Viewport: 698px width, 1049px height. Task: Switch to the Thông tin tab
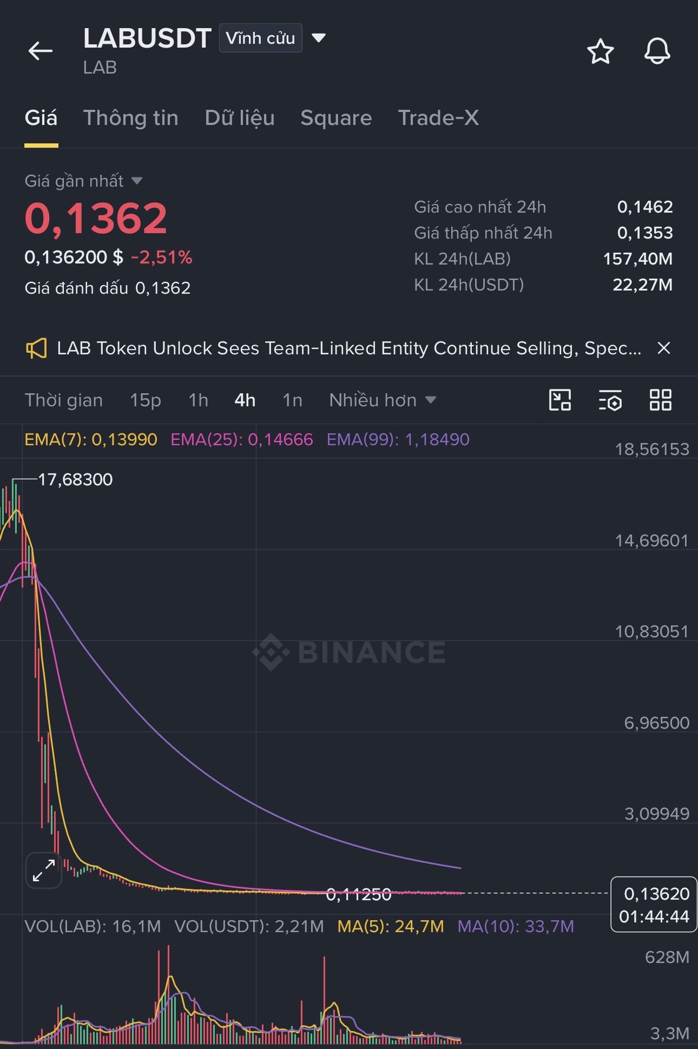[131, 118]
